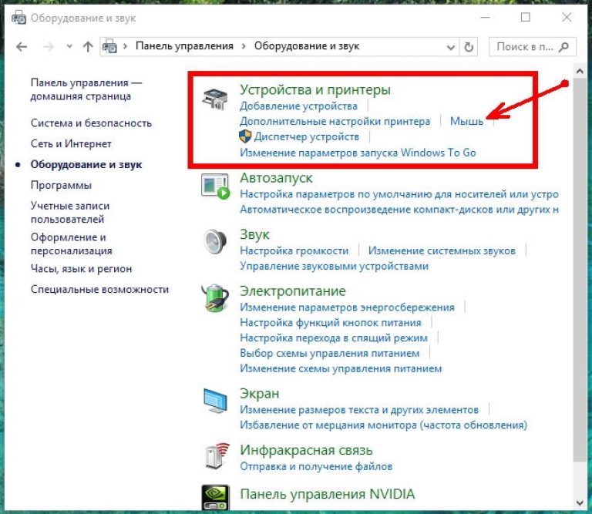592x514 pixels.
Task: Navigate back with the back arrow
Action: (x=22, y=46)
